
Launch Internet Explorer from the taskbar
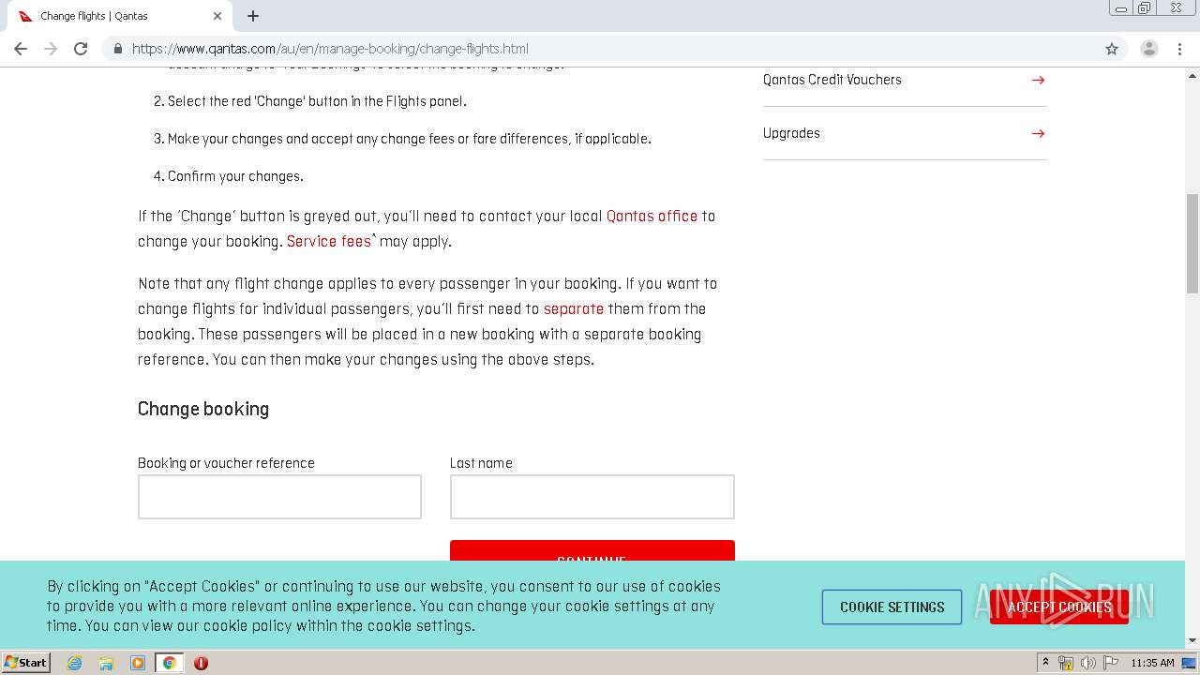coord(75,663)
